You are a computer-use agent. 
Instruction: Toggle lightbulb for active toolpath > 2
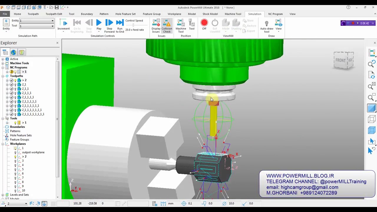pyautogui.click(x=15, y=80)
